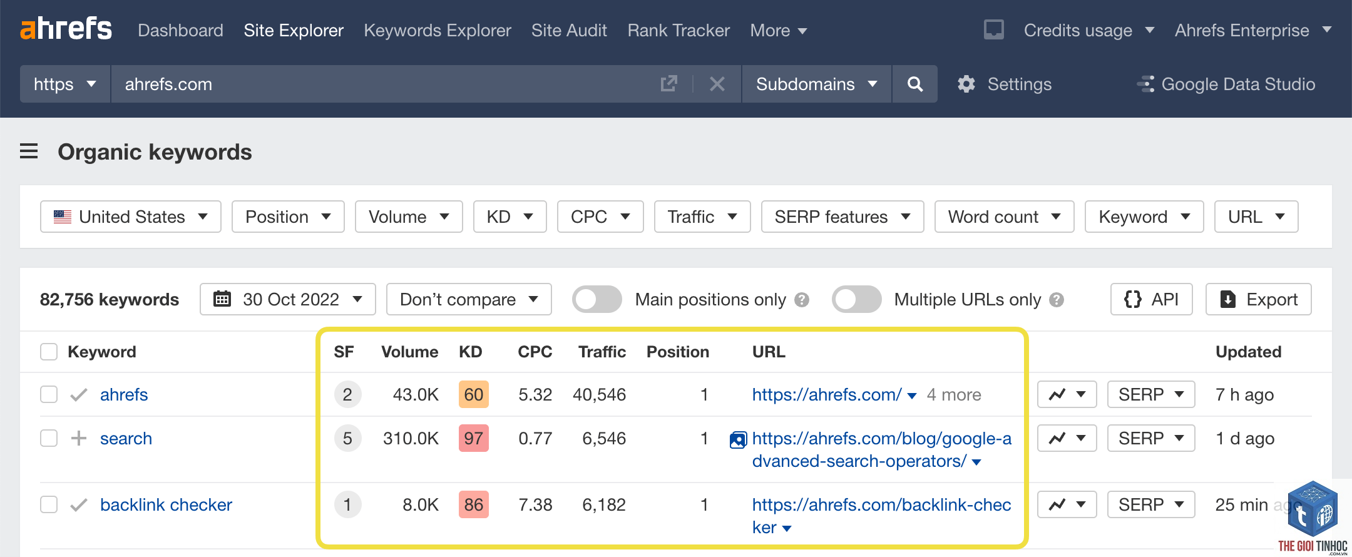Open the notifications monitor icon
This screenshot has height=557, width=1352.
point(993,29)
